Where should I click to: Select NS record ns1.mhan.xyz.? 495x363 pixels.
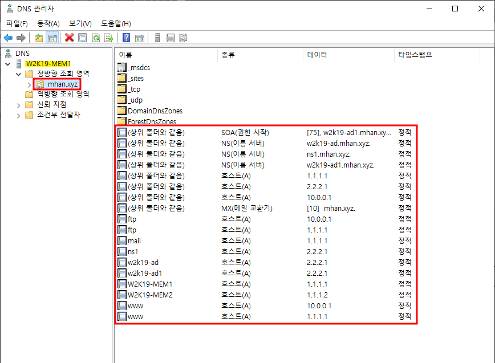click(265, 154)
